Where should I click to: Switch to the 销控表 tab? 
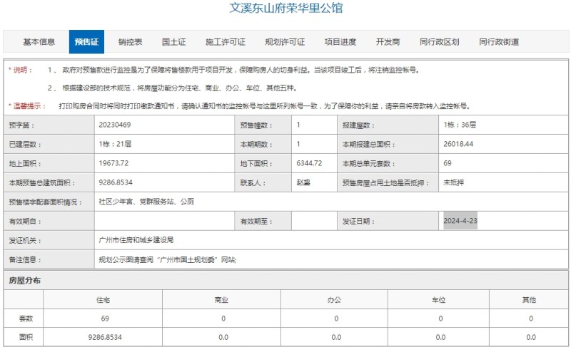tap(130, 42)
